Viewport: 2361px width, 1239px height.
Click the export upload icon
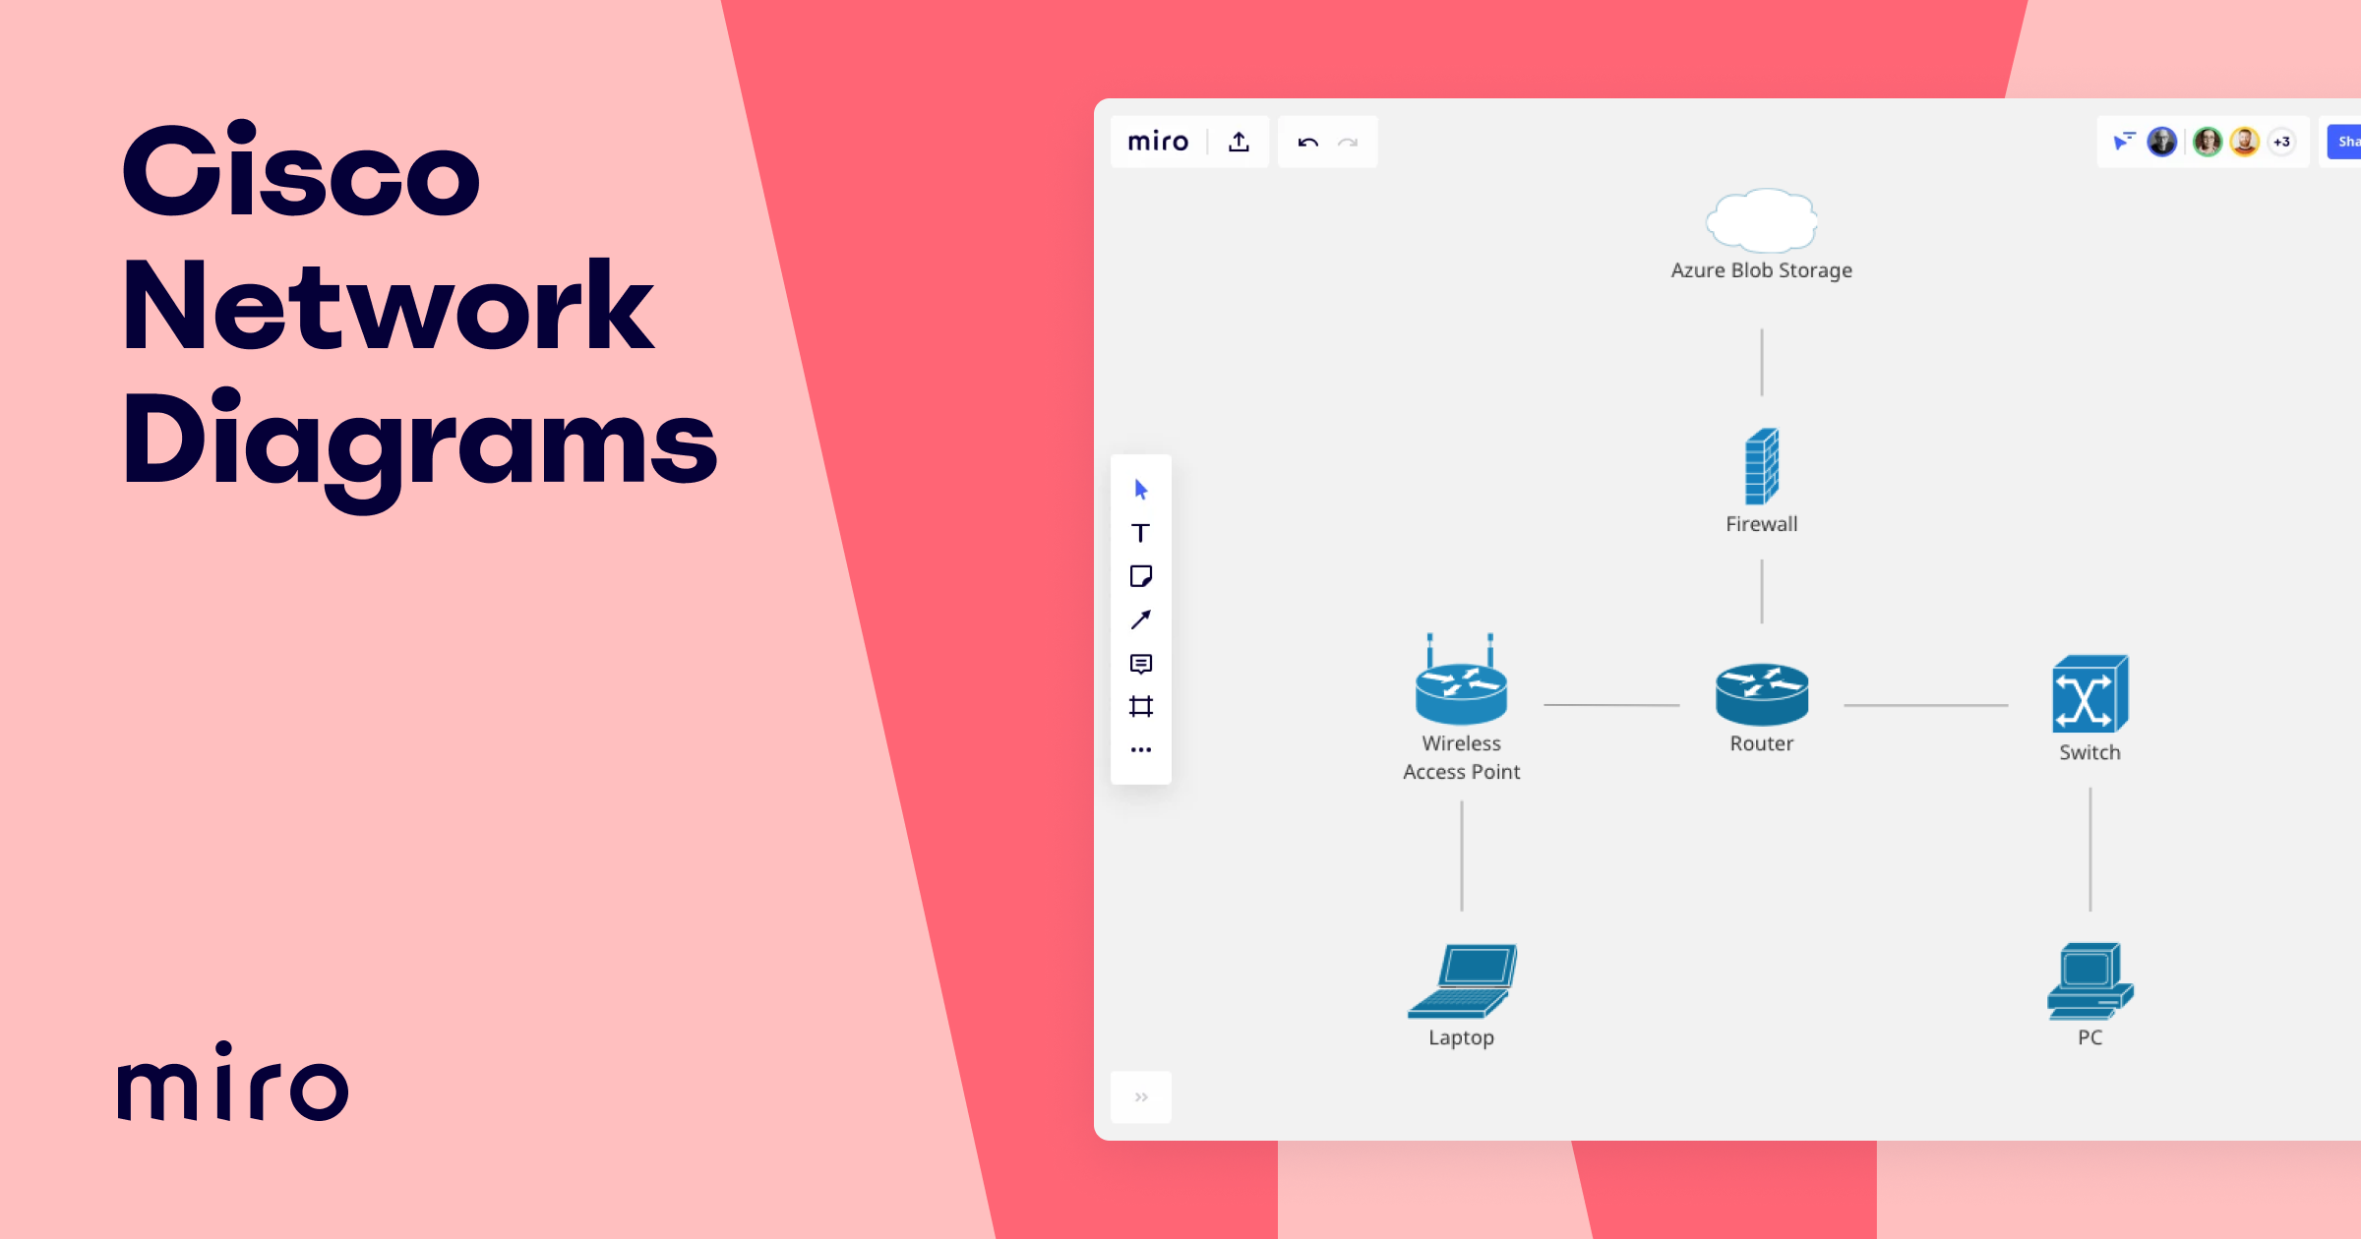[1239, 142]
